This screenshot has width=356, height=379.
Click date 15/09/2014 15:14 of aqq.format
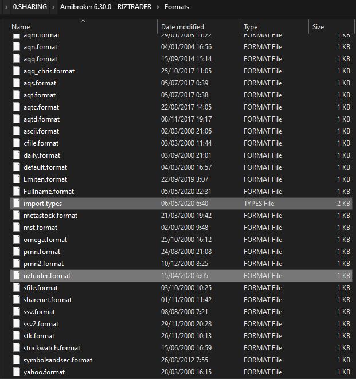click(186, 58)
